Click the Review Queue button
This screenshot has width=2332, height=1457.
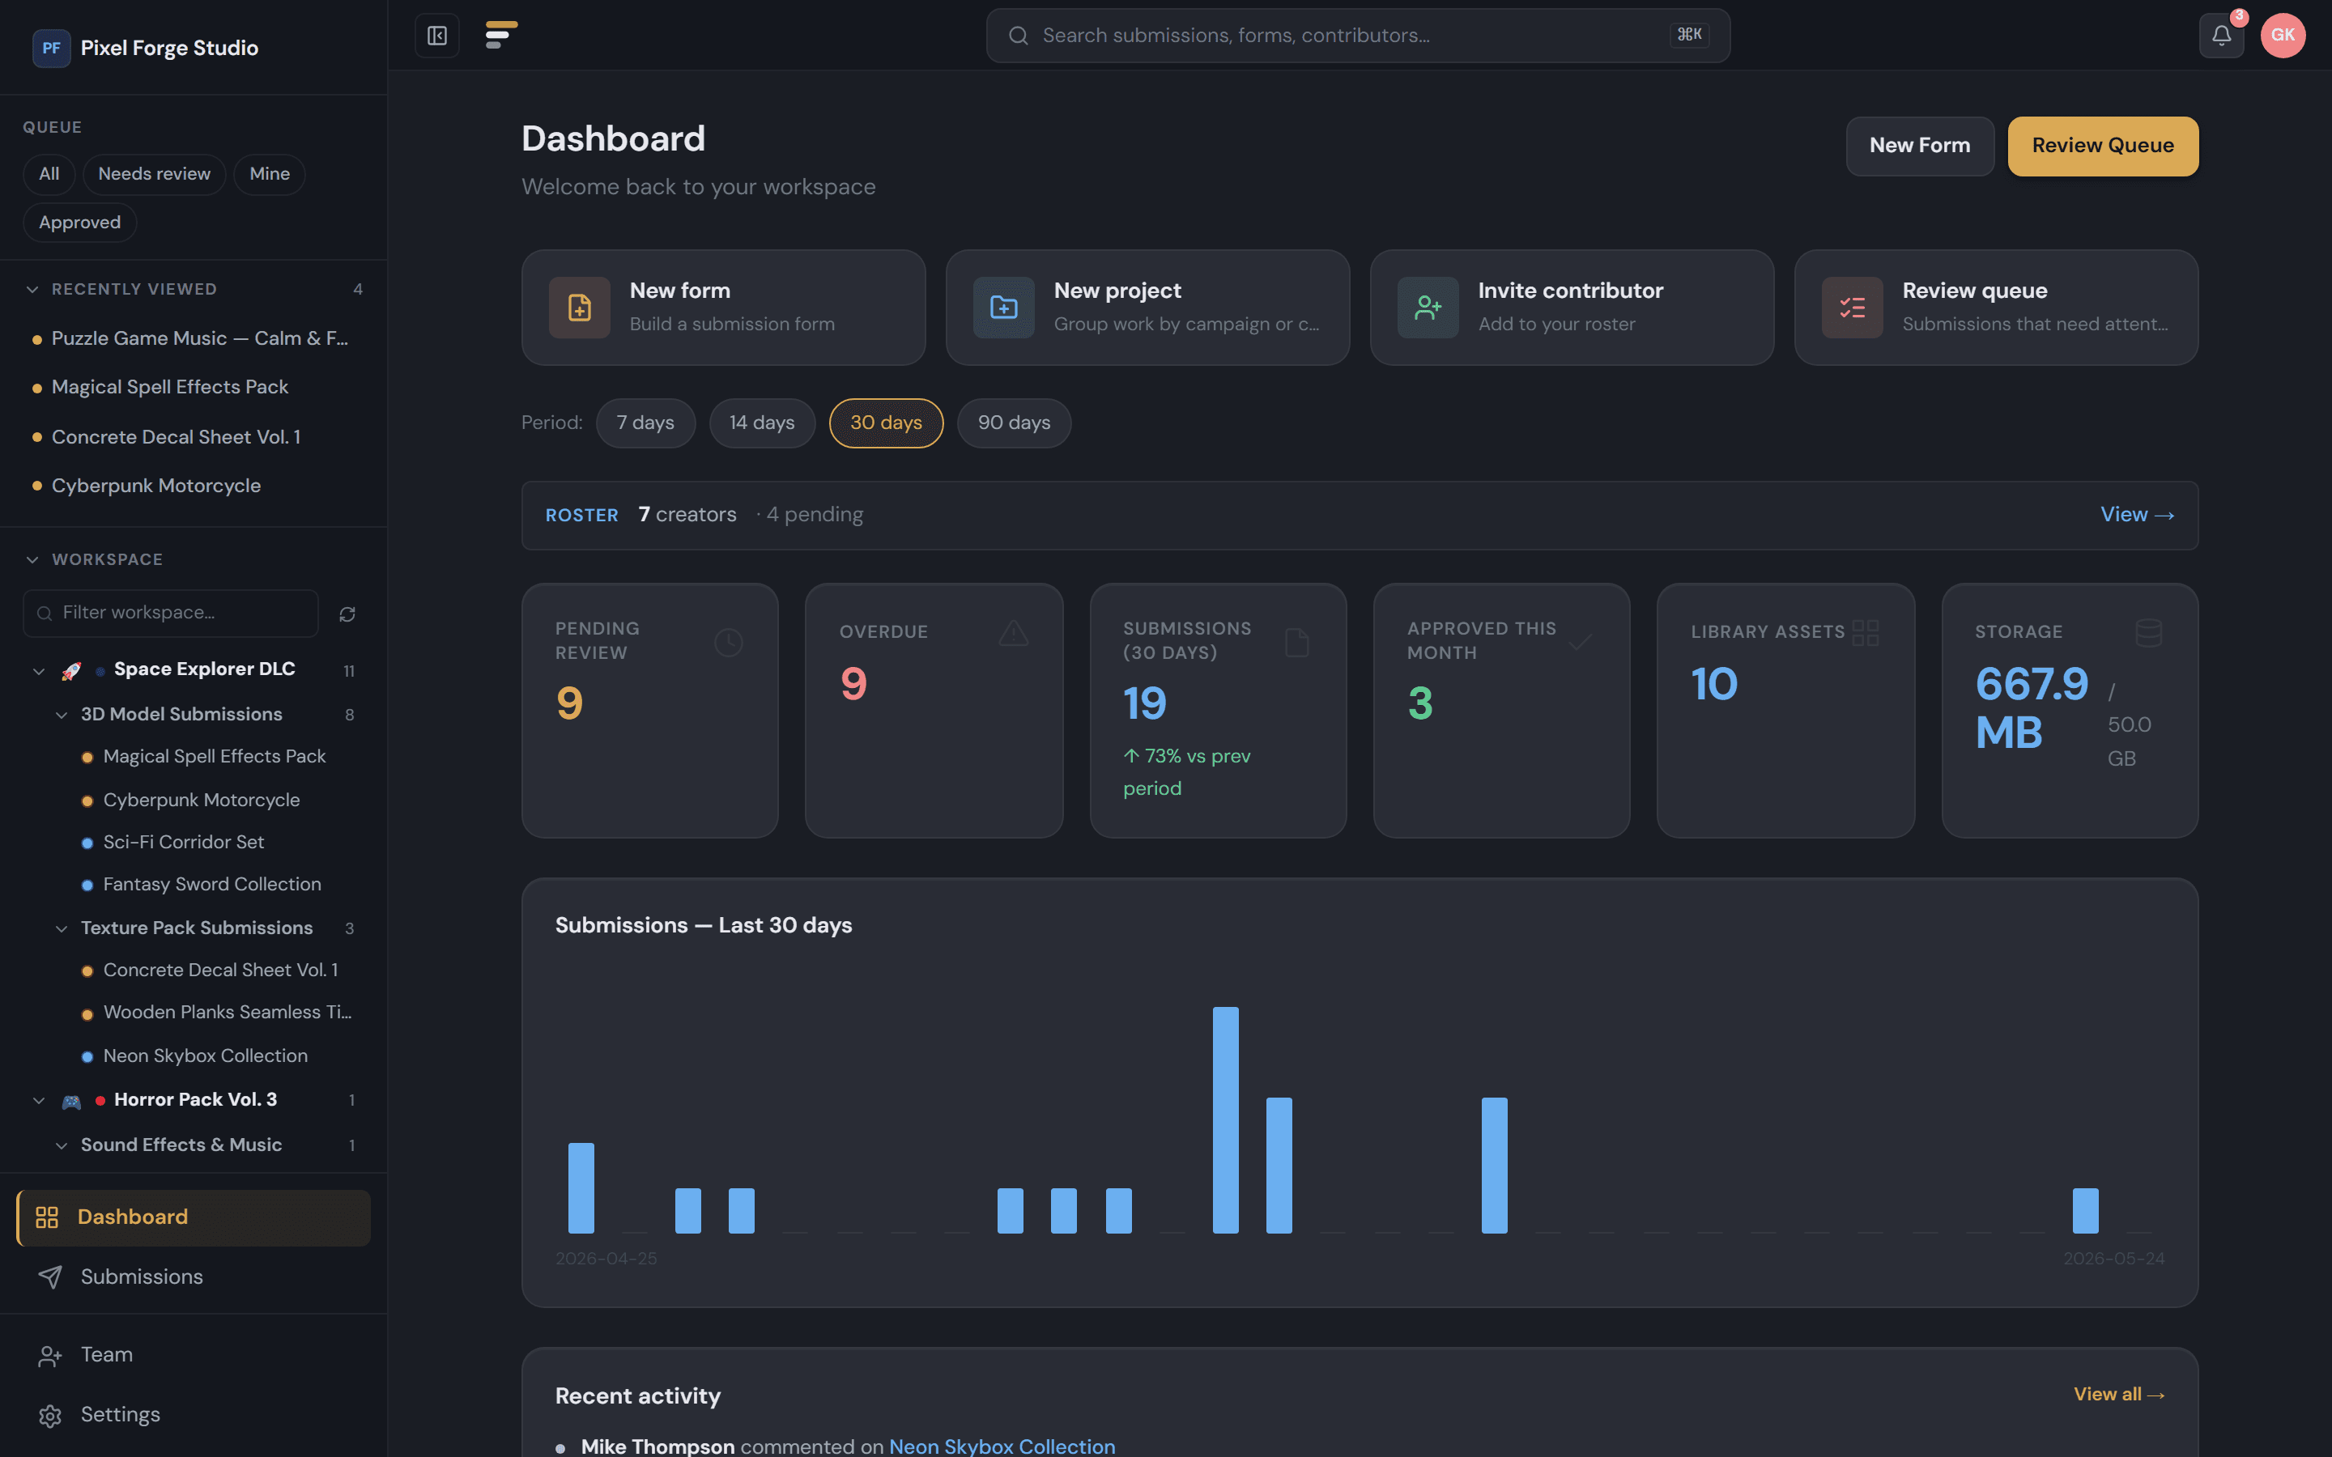tap(2103, 146)
